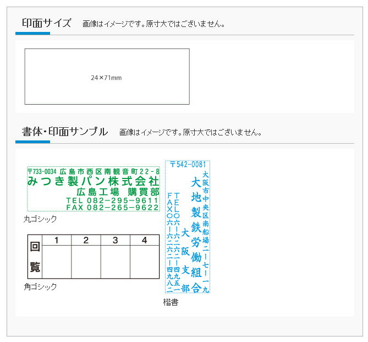Click the image disclaimer note beside 印面サイズ
Screen dimensions: 368x342
[x=153, y=24]
